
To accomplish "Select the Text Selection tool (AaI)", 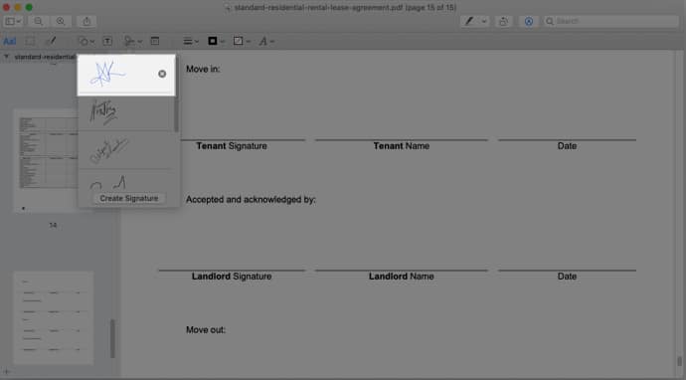I will (10, 41).
